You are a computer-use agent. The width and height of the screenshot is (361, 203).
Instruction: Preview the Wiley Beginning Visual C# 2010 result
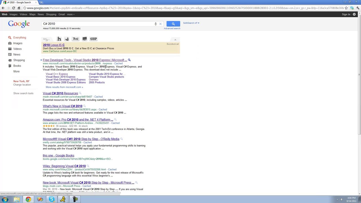(88, 166)
